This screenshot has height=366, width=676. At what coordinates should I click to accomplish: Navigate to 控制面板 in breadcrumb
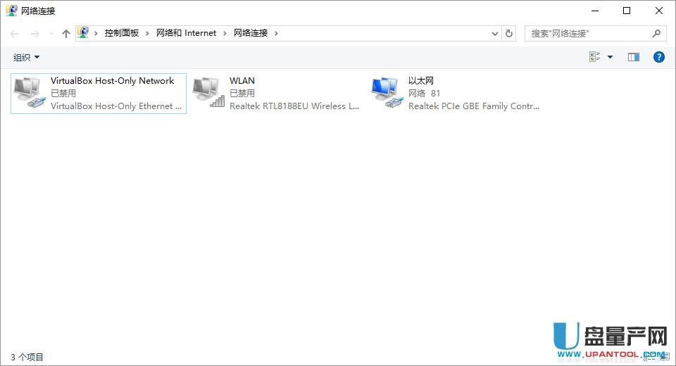point(122,33)
